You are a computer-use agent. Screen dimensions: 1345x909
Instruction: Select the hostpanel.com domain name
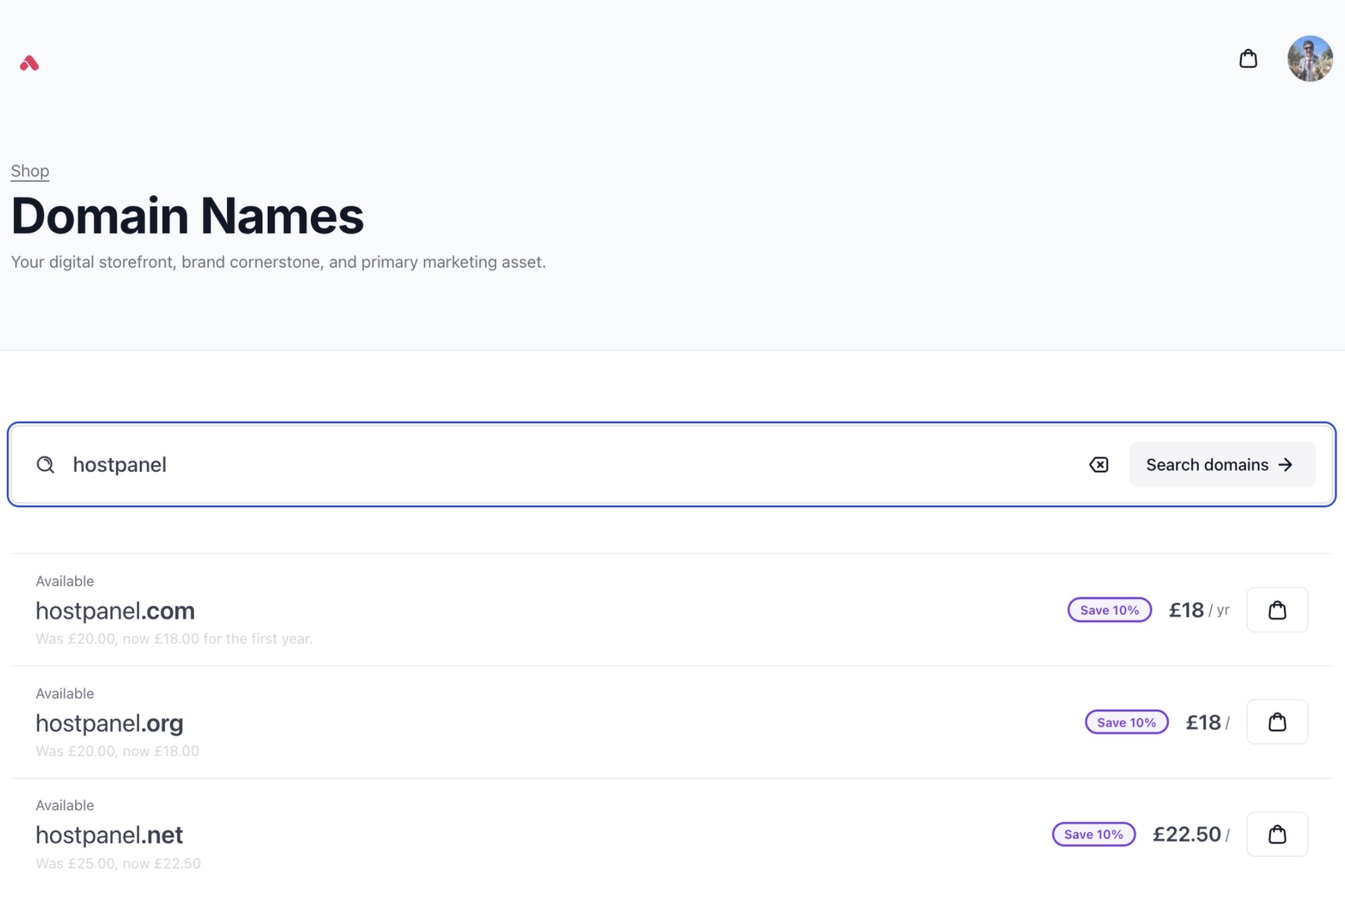point(115,611)
